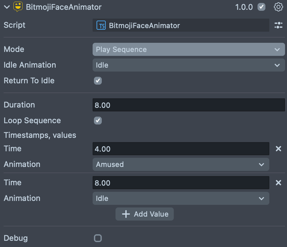
Task: Click the Add Value button
Action: 145,214
